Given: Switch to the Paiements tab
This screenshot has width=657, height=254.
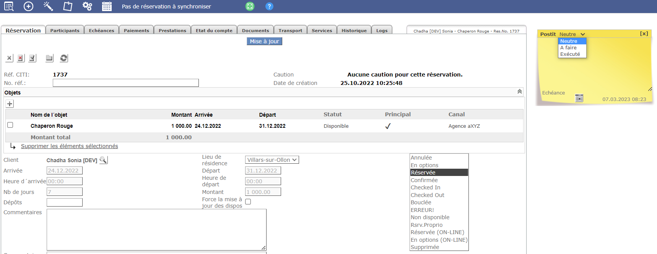Looking at the screenshot, I should 136,31.
